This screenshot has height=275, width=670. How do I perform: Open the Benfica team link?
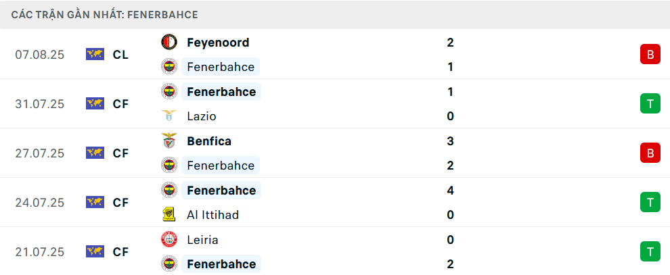tap(209, 141)
